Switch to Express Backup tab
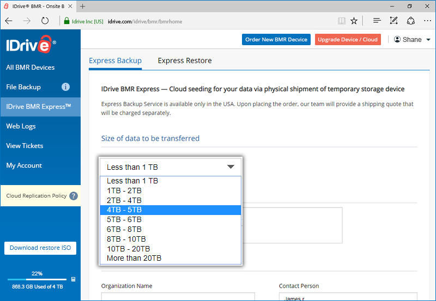 115,60
